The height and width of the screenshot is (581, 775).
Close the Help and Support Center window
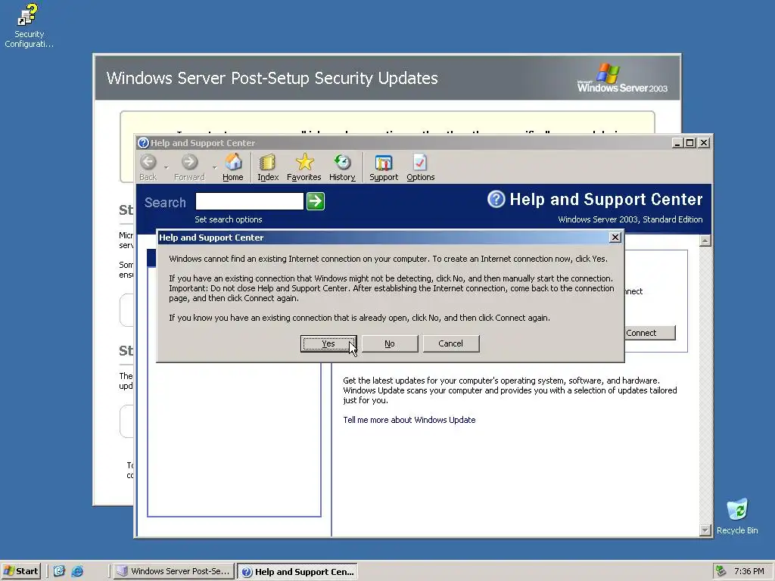pos(704,143)
